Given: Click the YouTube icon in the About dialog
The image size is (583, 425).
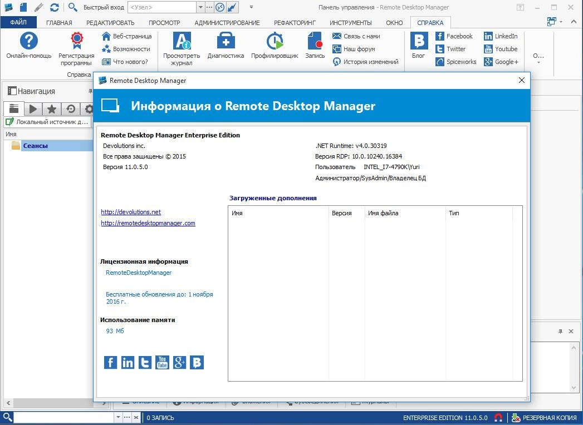Looking at the screenshot, I should point(162,362).
